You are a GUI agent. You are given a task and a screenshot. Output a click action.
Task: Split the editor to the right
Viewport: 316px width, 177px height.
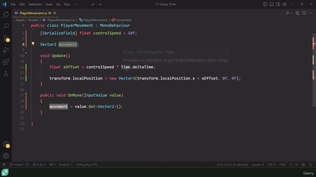(304, 13)
